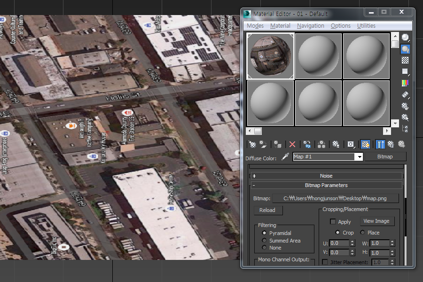Pick material with the eyedropper icon
Screen dimensions: 423x282
285,157
